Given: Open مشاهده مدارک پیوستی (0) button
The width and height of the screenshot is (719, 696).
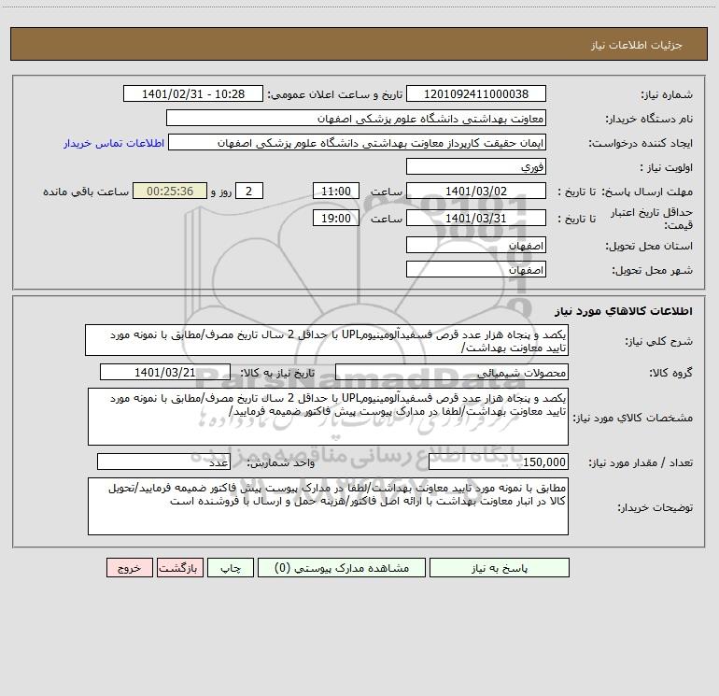Looking at the screenshot, I should point(342,568).
